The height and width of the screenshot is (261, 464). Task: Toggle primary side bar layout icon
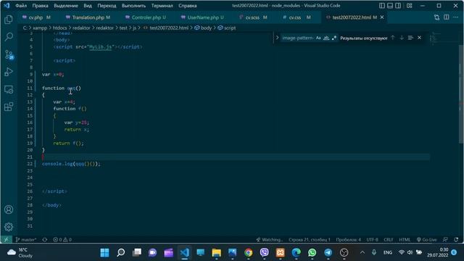[382, 6]
